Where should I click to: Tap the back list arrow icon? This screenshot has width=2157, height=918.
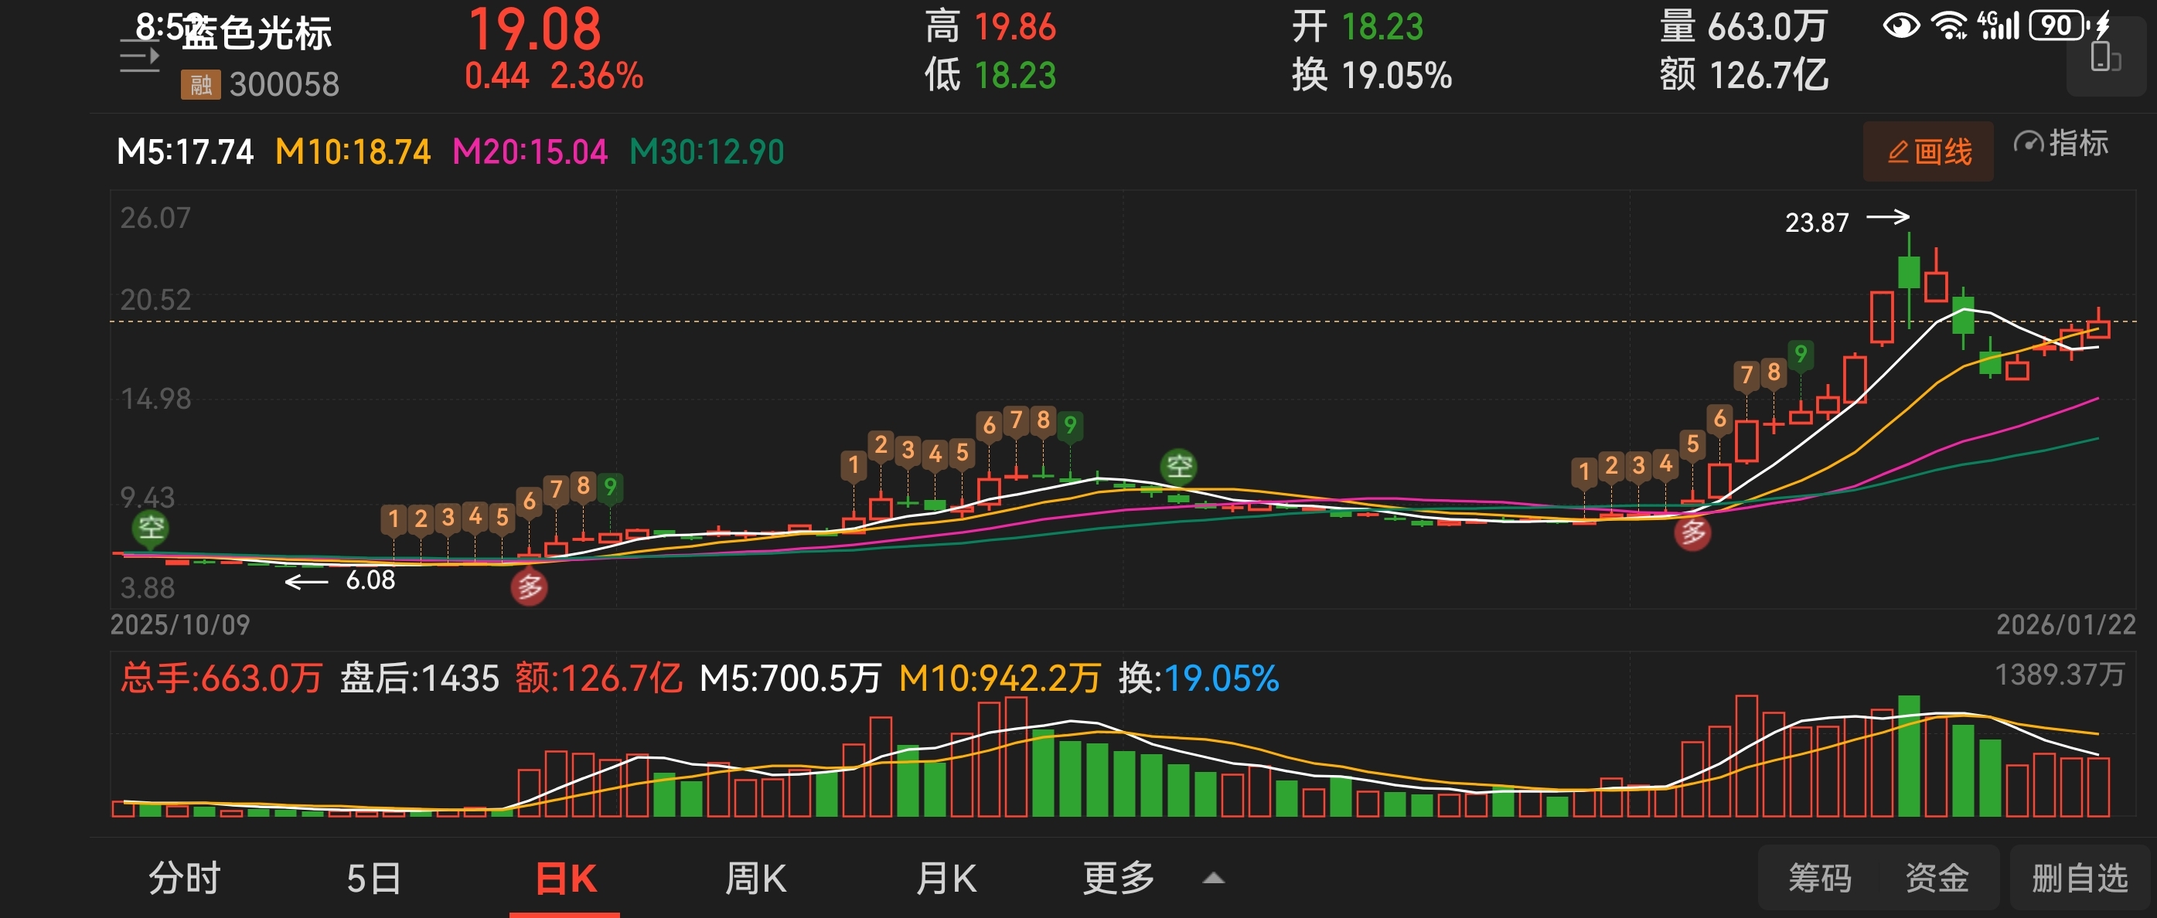[139, 57]
